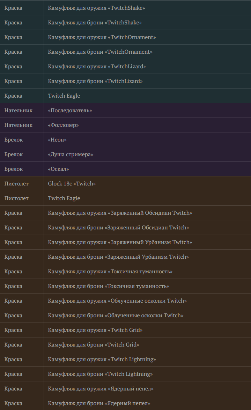Click Брелок label beside «Оскал»
The image size is (251, 410).
14,169
